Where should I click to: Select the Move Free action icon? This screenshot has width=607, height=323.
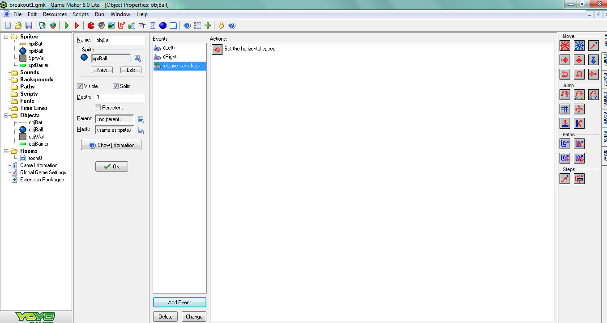tap(579, 46)
